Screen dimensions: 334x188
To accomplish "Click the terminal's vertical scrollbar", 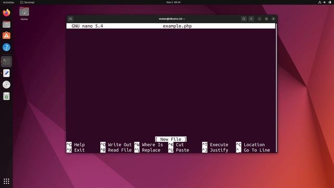I will tap(276, 88).
